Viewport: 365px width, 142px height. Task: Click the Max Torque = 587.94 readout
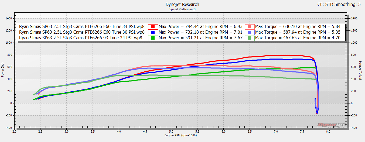coord(298,32)
